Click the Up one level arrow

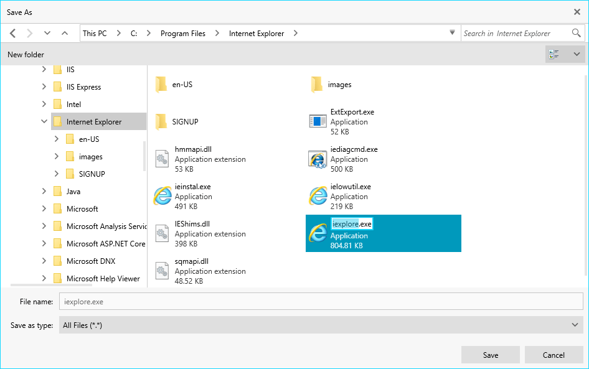[65, 34]
